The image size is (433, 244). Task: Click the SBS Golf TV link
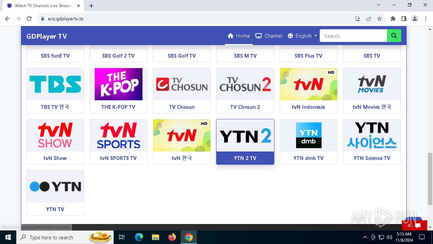[x=182, y=56]
